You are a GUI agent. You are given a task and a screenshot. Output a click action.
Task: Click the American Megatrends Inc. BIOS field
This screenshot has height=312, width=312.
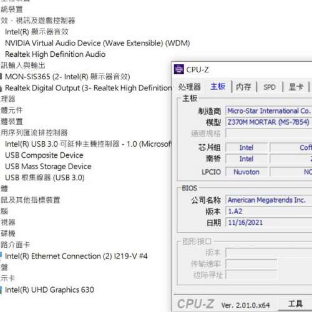tap(269, 200)
